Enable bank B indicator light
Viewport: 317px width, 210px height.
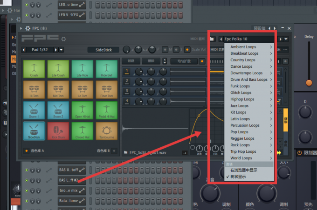(114, 151)
